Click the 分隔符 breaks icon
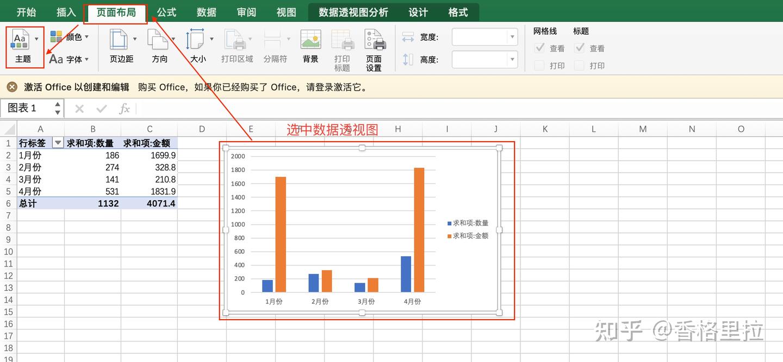The image size is (783, 362). 272,40
